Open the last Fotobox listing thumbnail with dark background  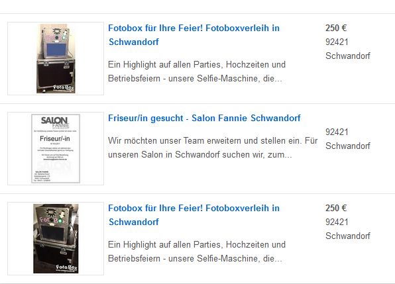point(56,238)
